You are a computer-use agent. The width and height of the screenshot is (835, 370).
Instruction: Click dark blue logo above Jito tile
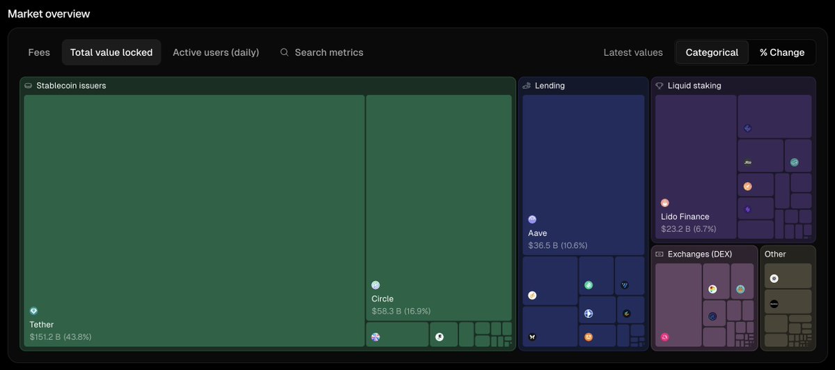point(748,128)
